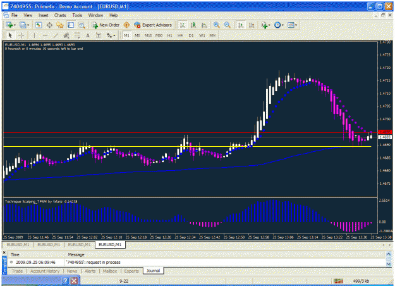Viewport: 395px width, 286px height.
Task: Zoom in on the chart
Action: tap(216, 25)
